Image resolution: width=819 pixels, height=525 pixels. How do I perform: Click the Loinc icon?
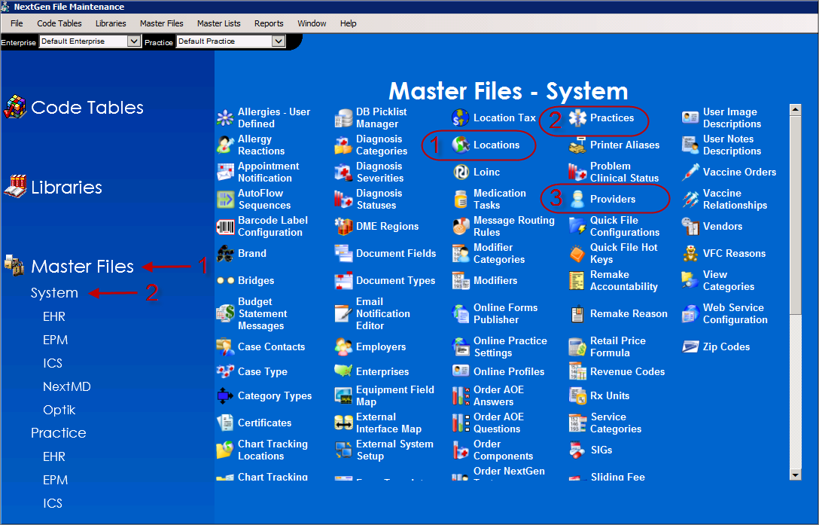click(461, 172)
